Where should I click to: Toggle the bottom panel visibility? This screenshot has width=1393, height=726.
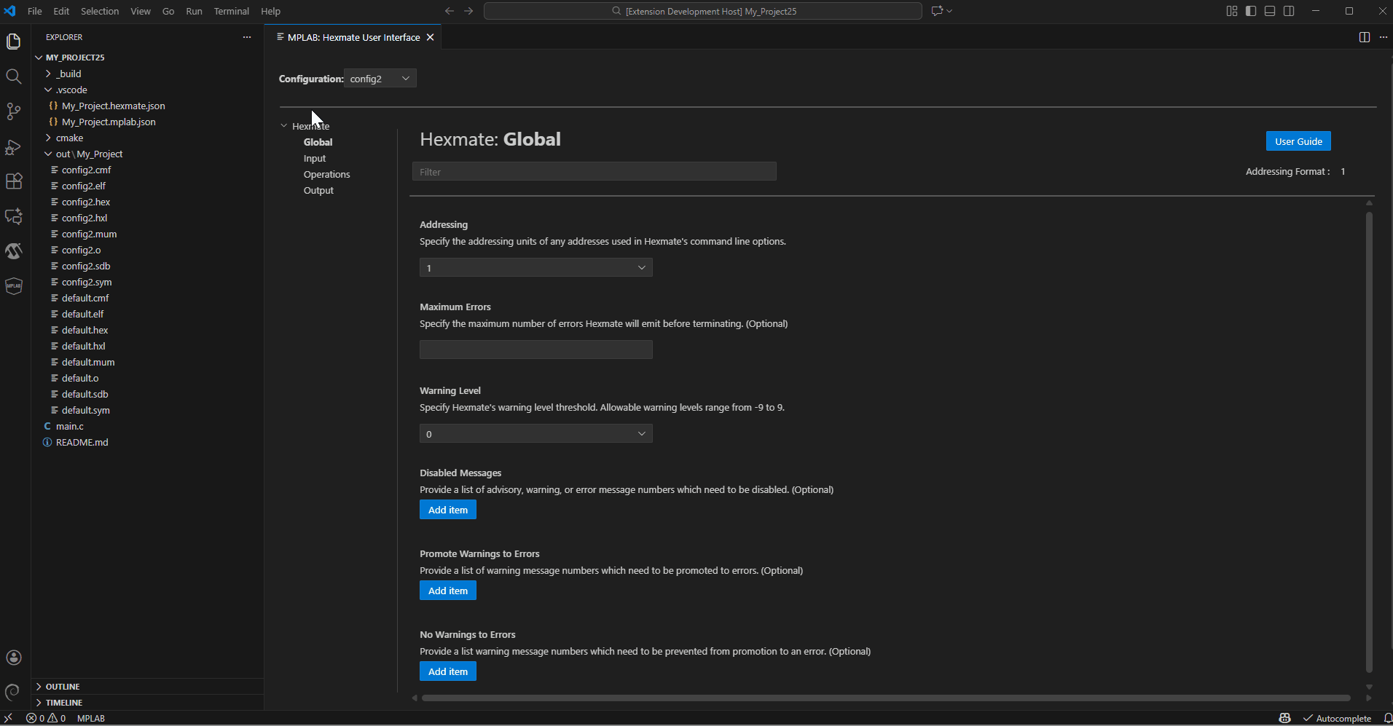click(1270, 11)
